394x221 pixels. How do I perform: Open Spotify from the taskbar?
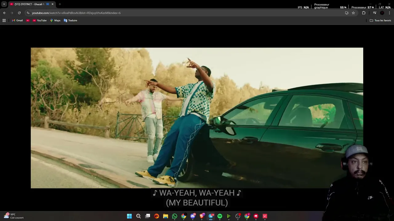pyautogui.click(x=220, y=216)
